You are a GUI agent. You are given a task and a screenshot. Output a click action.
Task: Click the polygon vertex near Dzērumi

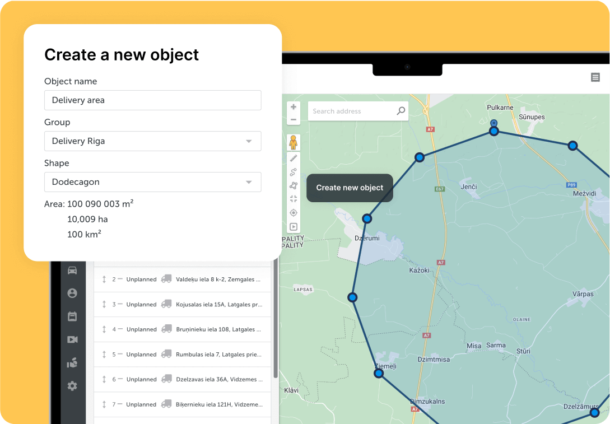pos(367,218)
